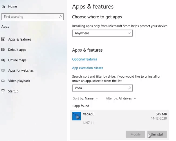Click the Video playback camera icon
The width and height of the screenshot is (176, 141).
click(3, 81)
